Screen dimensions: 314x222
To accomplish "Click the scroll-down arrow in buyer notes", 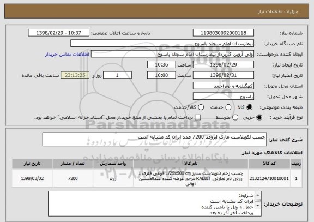I will pyautogui.click(x=258, y=206).
